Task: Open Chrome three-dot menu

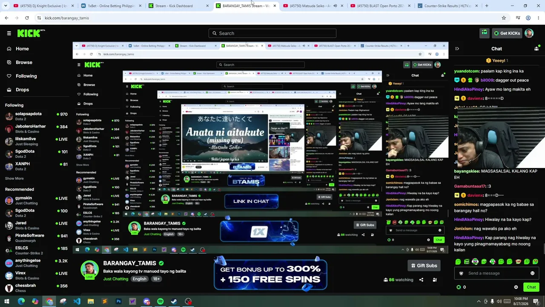Action: click(538, 18)
